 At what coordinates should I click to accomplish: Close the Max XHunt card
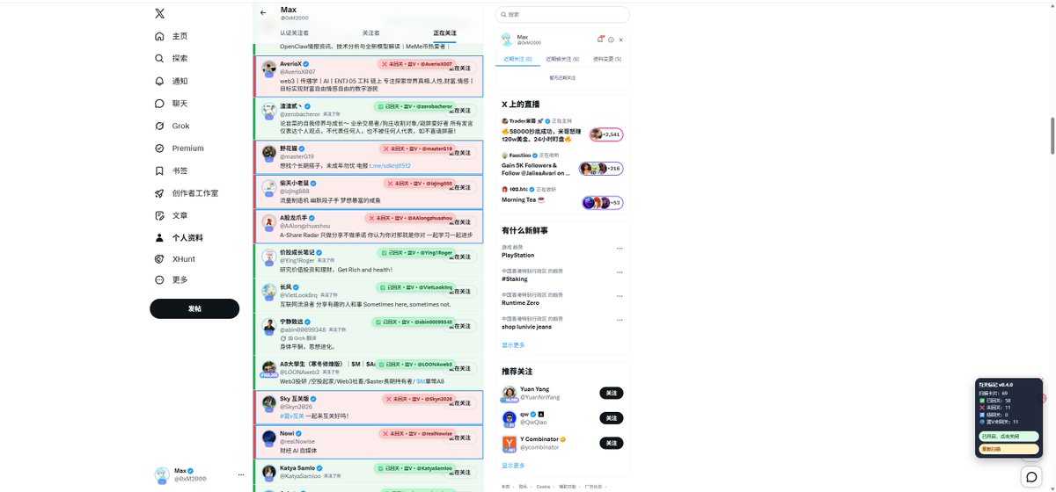click(x=621, y=40)
